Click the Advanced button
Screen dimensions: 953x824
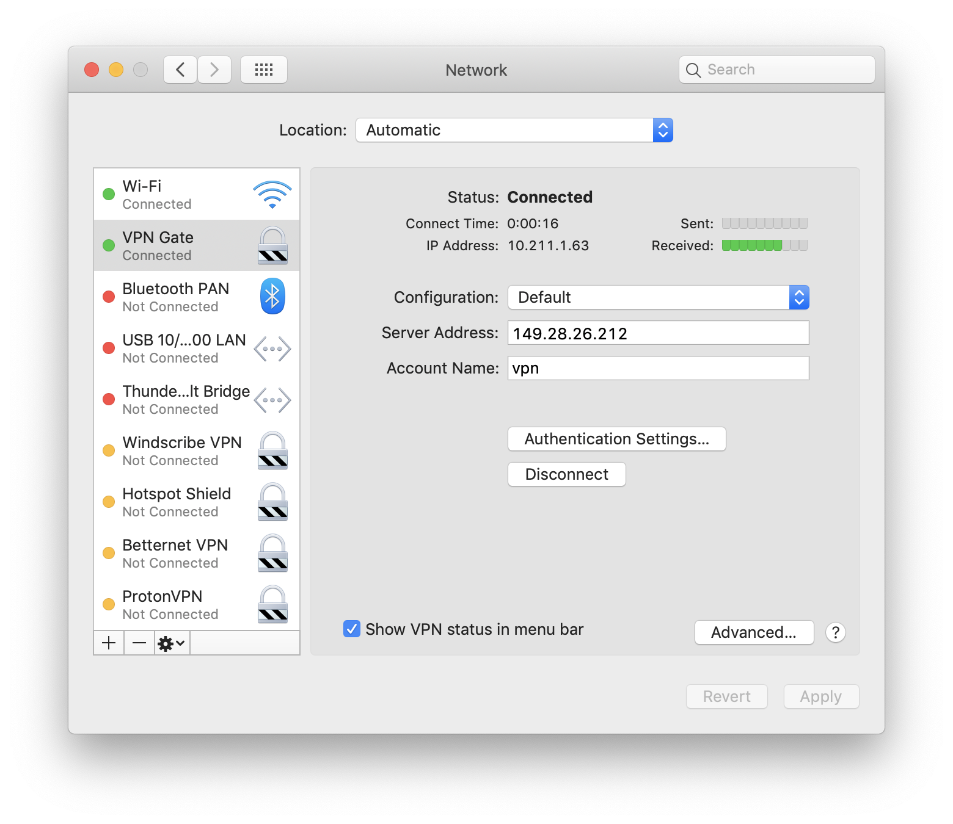tap(754, 632)
